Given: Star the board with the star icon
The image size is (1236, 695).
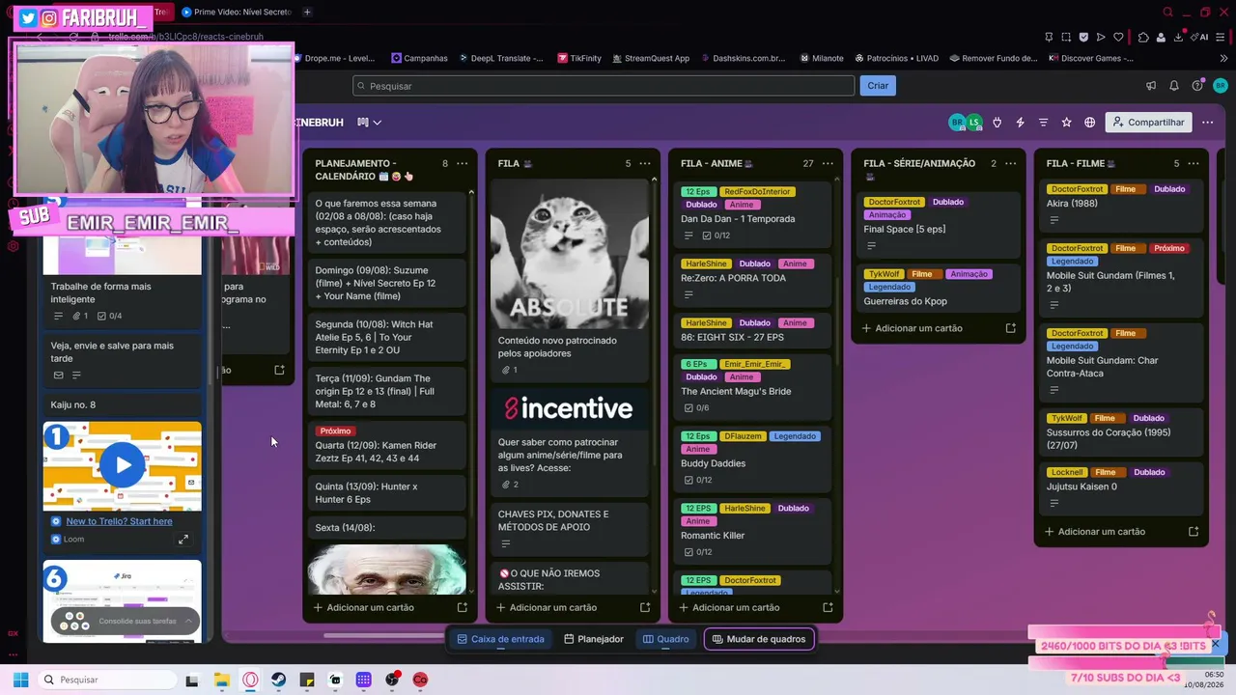Looking at the screenshot, I should pyautogui.click(x=1067, y=123).
